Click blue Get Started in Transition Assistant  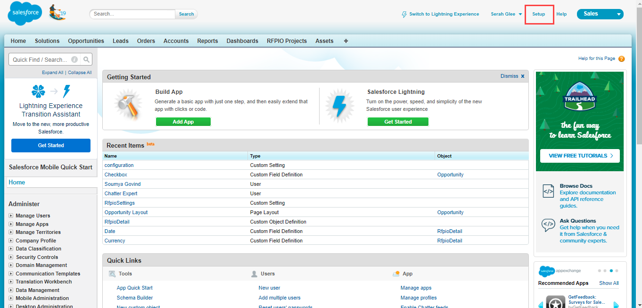(51, 145)
